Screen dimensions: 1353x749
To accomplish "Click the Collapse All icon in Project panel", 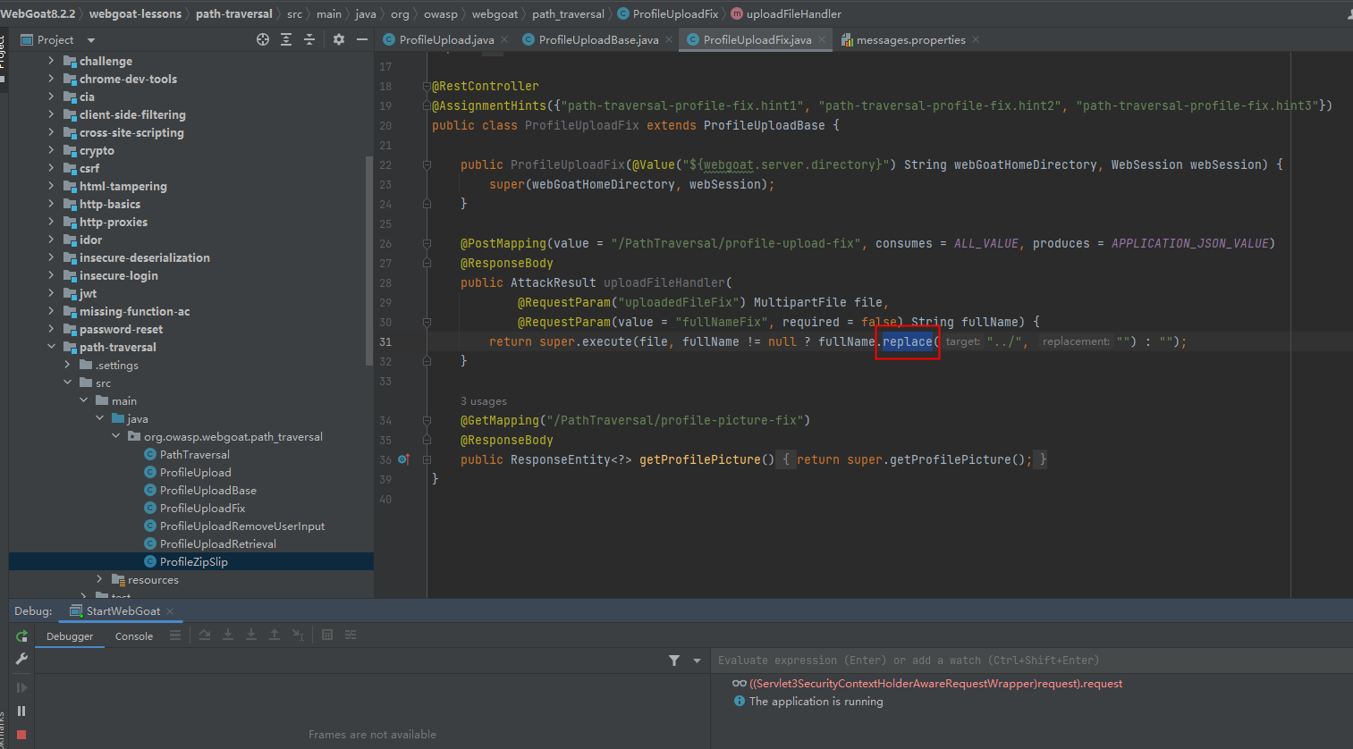I will 309,39.
